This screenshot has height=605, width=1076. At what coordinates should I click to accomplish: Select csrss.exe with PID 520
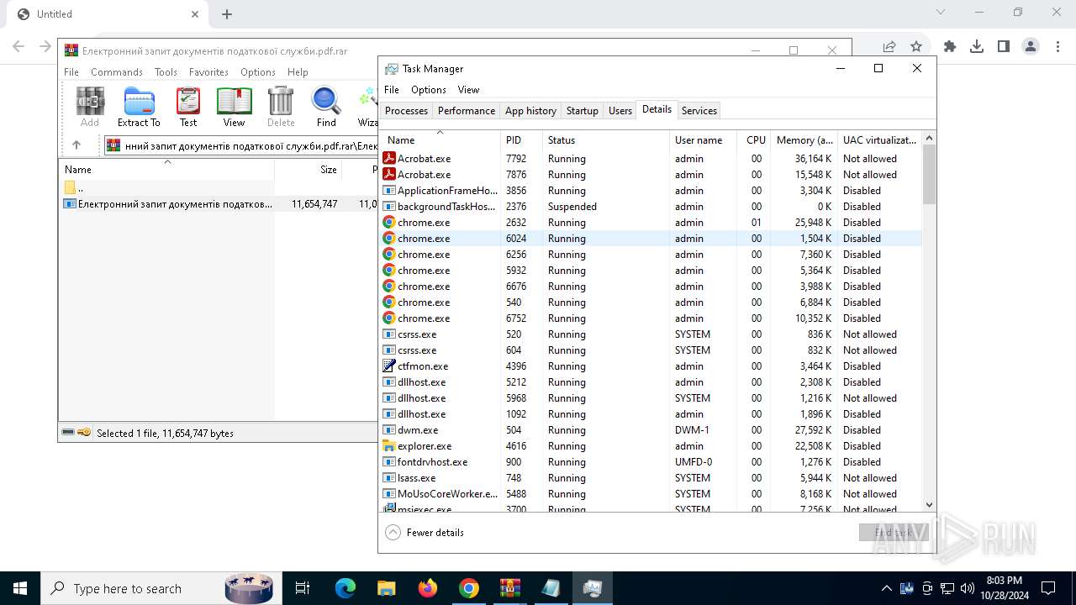[651, 334]
